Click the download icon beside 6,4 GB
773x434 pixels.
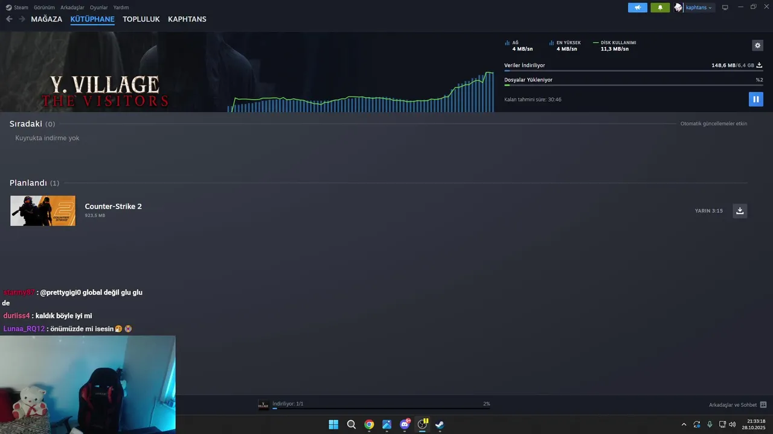tap(760, 65)
